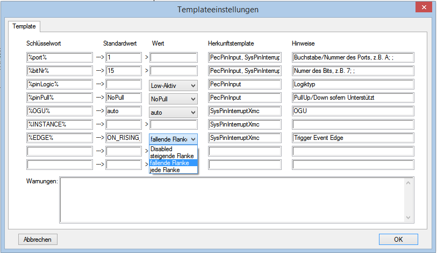Click inside the Warnungen text area
Viewport: 437px width, 253px height.
[x=231, y=199]
